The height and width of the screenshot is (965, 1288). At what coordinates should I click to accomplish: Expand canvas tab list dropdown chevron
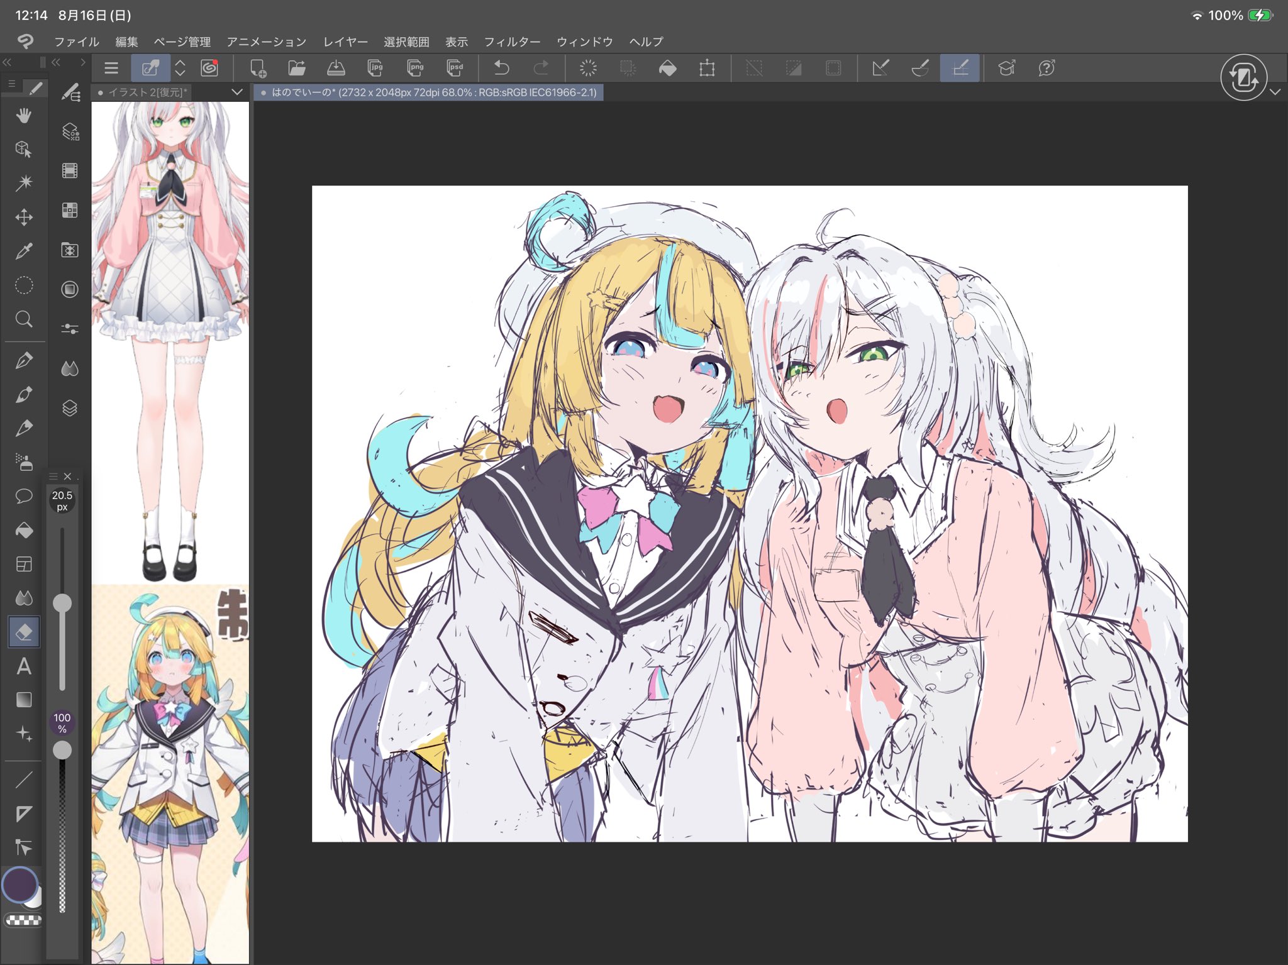237,92
